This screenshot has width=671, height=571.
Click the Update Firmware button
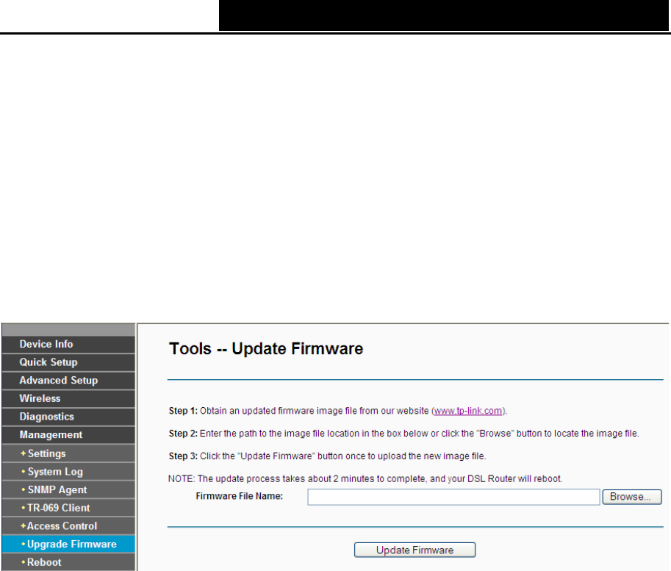(415, 550)
